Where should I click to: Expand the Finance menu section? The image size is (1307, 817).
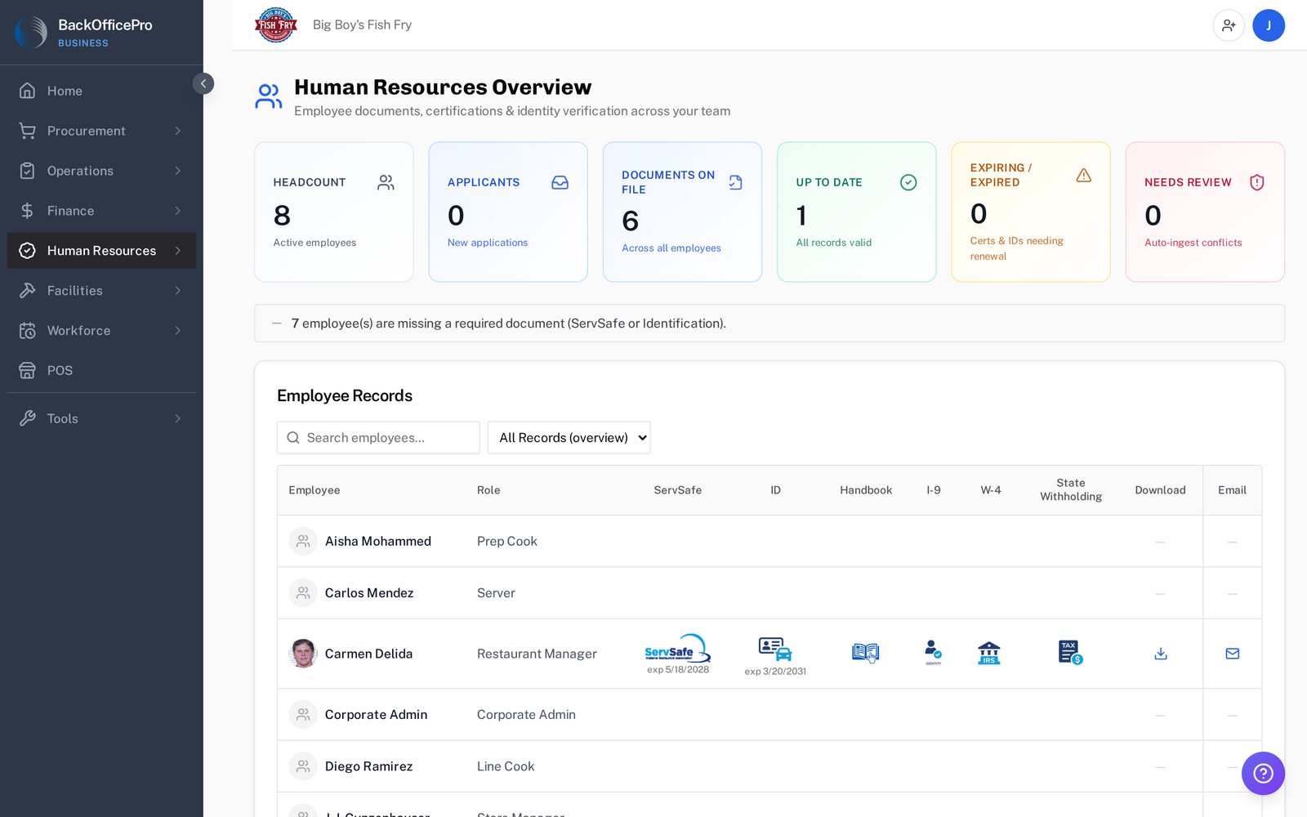pyautogui.click(x=101, y=211)
